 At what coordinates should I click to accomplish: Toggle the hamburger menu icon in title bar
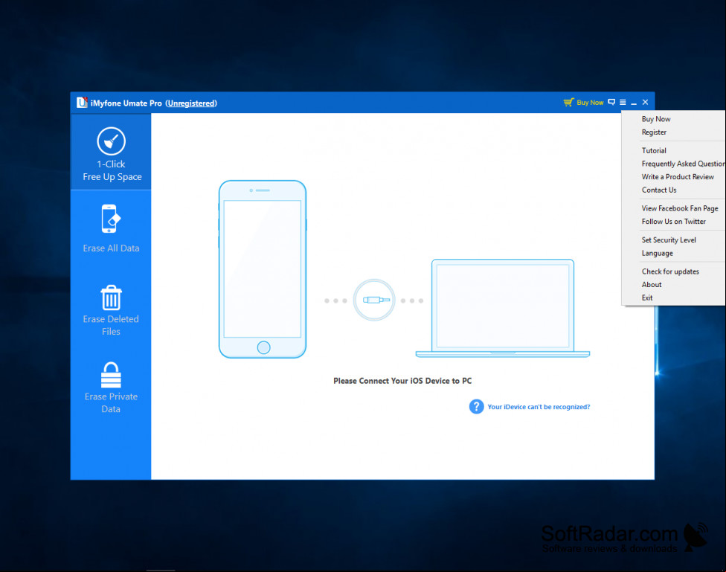coord(623,102)
